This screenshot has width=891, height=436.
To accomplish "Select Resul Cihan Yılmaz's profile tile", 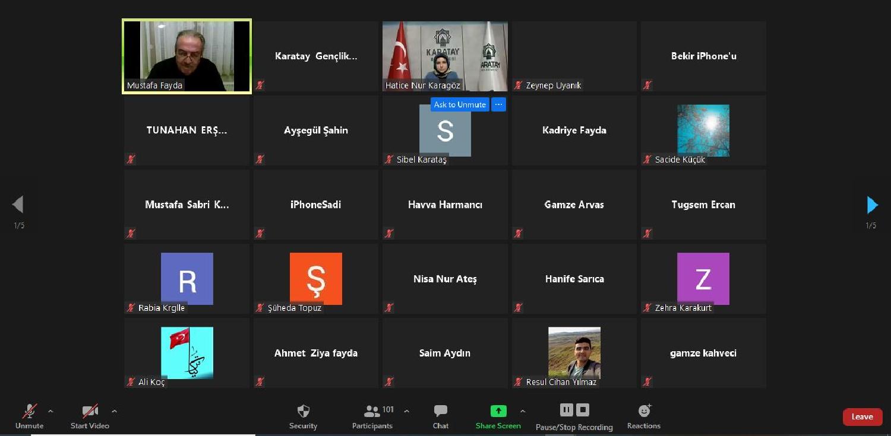I will (574, 353).
